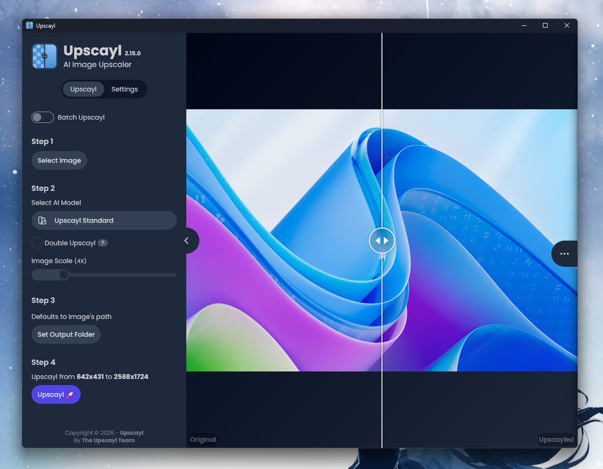Click the Step 1 heading
Screen dimensions: 603x469
tap(42, 142)
